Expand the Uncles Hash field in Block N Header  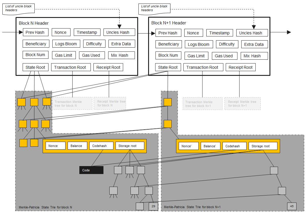pos(119,32)
